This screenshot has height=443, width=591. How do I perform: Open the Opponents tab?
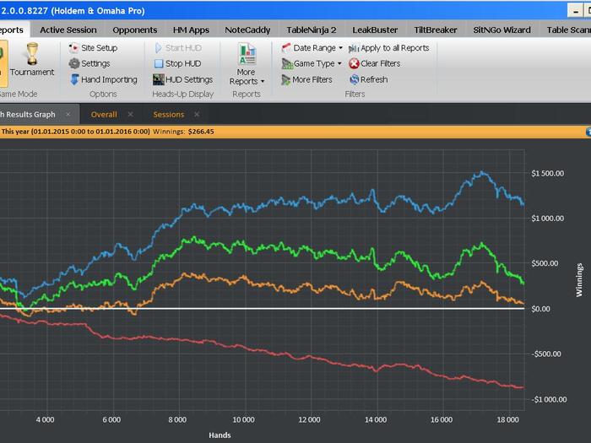(135, 30)
